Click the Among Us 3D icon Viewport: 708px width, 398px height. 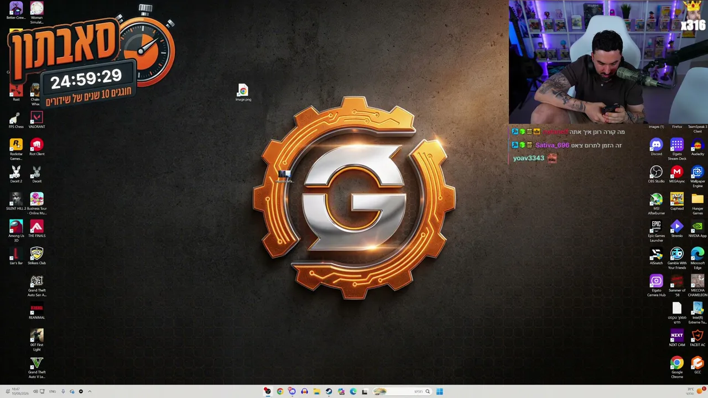click(x=16, y=231)
